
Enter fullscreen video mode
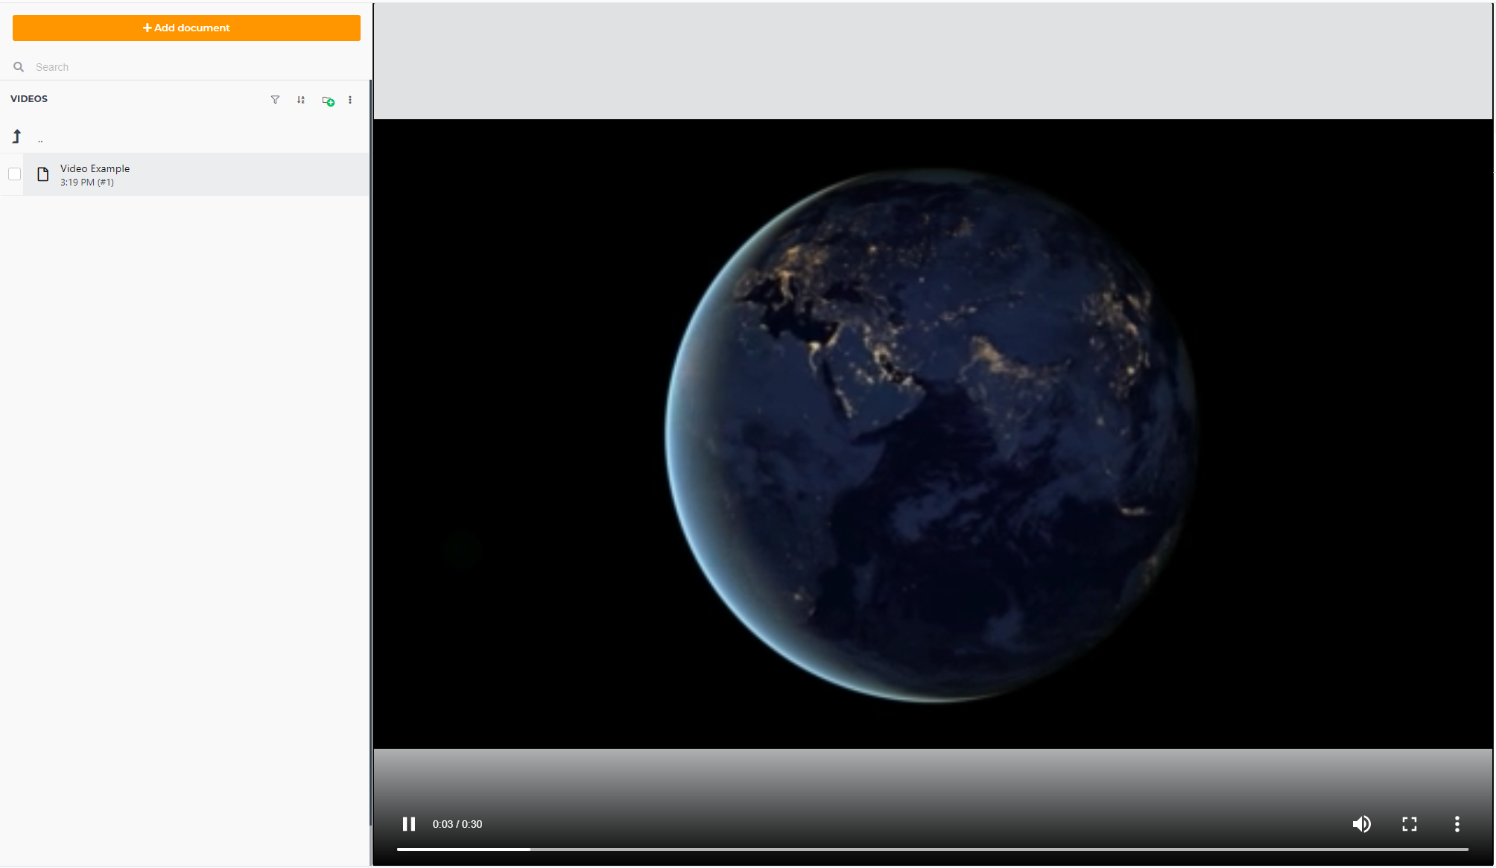(1410, 824)
